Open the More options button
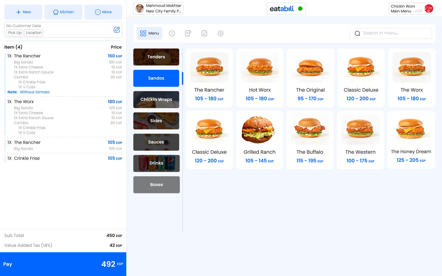The width and height of the screenshot is (442, 276). (x=103, y=12)
